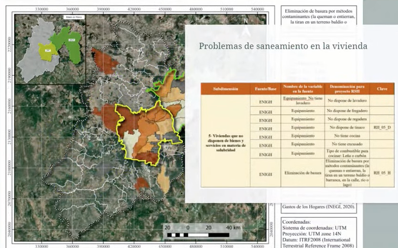Image resolution: width=398 pixels, height=248 pixels.
Task: Select the 'No dispone de fregadero' cell
Action: click(347, 110)
